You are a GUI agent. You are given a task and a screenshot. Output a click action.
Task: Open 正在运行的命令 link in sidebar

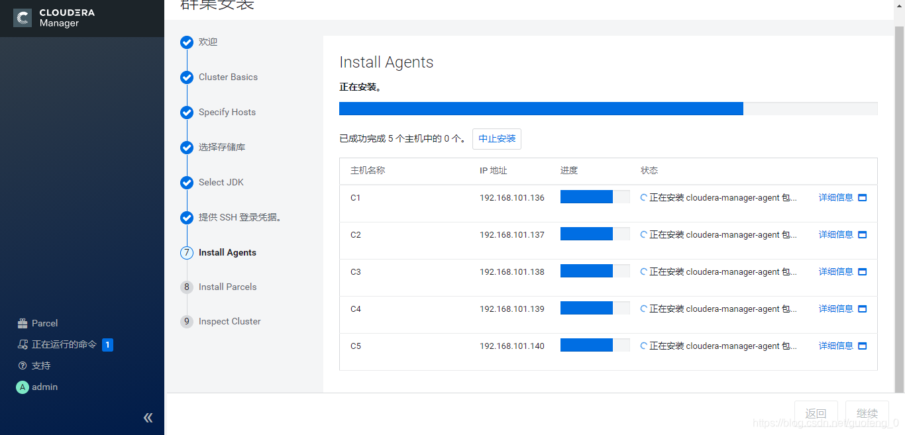tap(64, 344)
